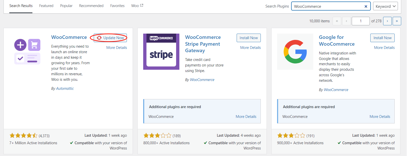Screen dimensions: 411x156
Task: Click the '800,000+ Active Installations' text
Action: point(167,143)
